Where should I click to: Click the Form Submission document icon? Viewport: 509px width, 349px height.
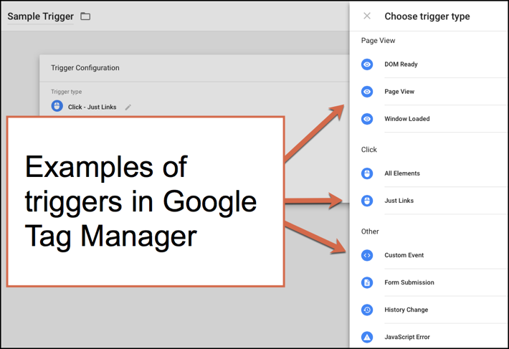click(367, 282)
